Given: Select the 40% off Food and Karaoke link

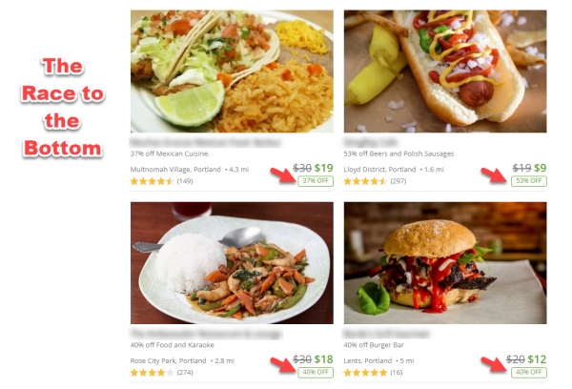Looking at the screenshot, I should [173, 345].
